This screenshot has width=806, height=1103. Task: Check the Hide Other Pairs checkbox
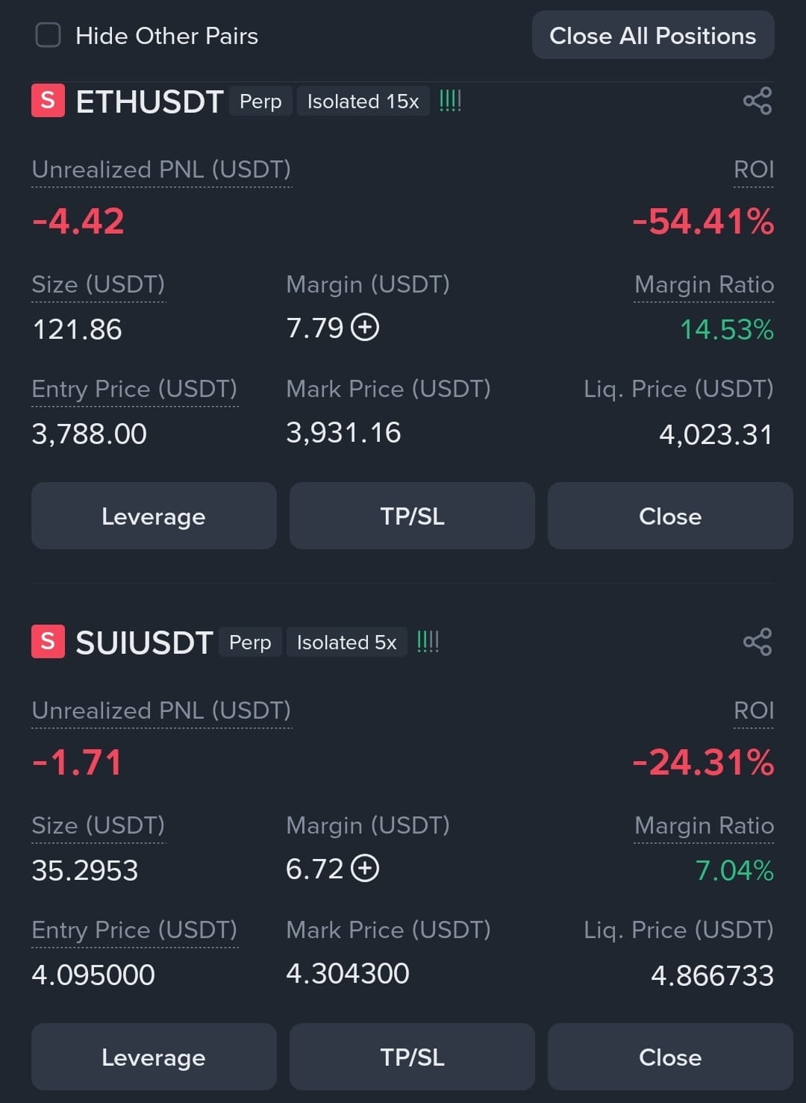[x=49, y=35]
